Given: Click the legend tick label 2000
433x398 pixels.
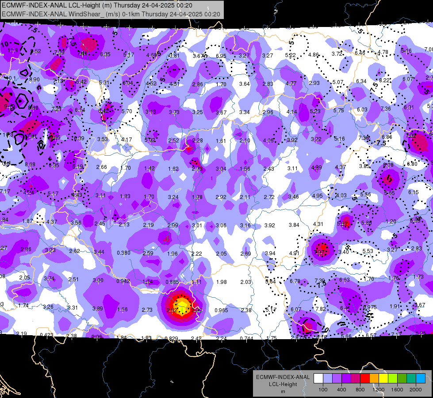Looking at the screenshot, I should click(416, 390).
